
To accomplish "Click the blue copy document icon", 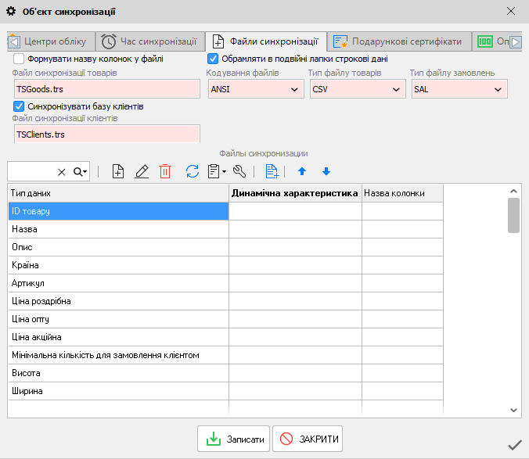I will [x=272, y=171].
